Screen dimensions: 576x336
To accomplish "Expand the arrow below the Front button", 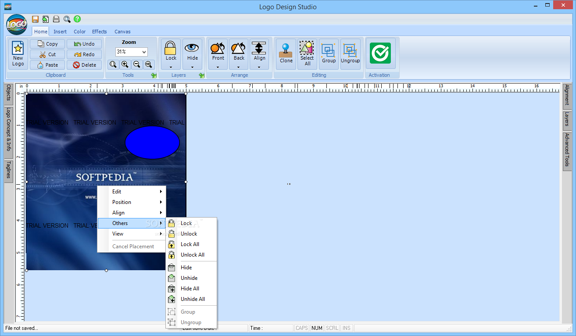I will (x=218, y=67).
